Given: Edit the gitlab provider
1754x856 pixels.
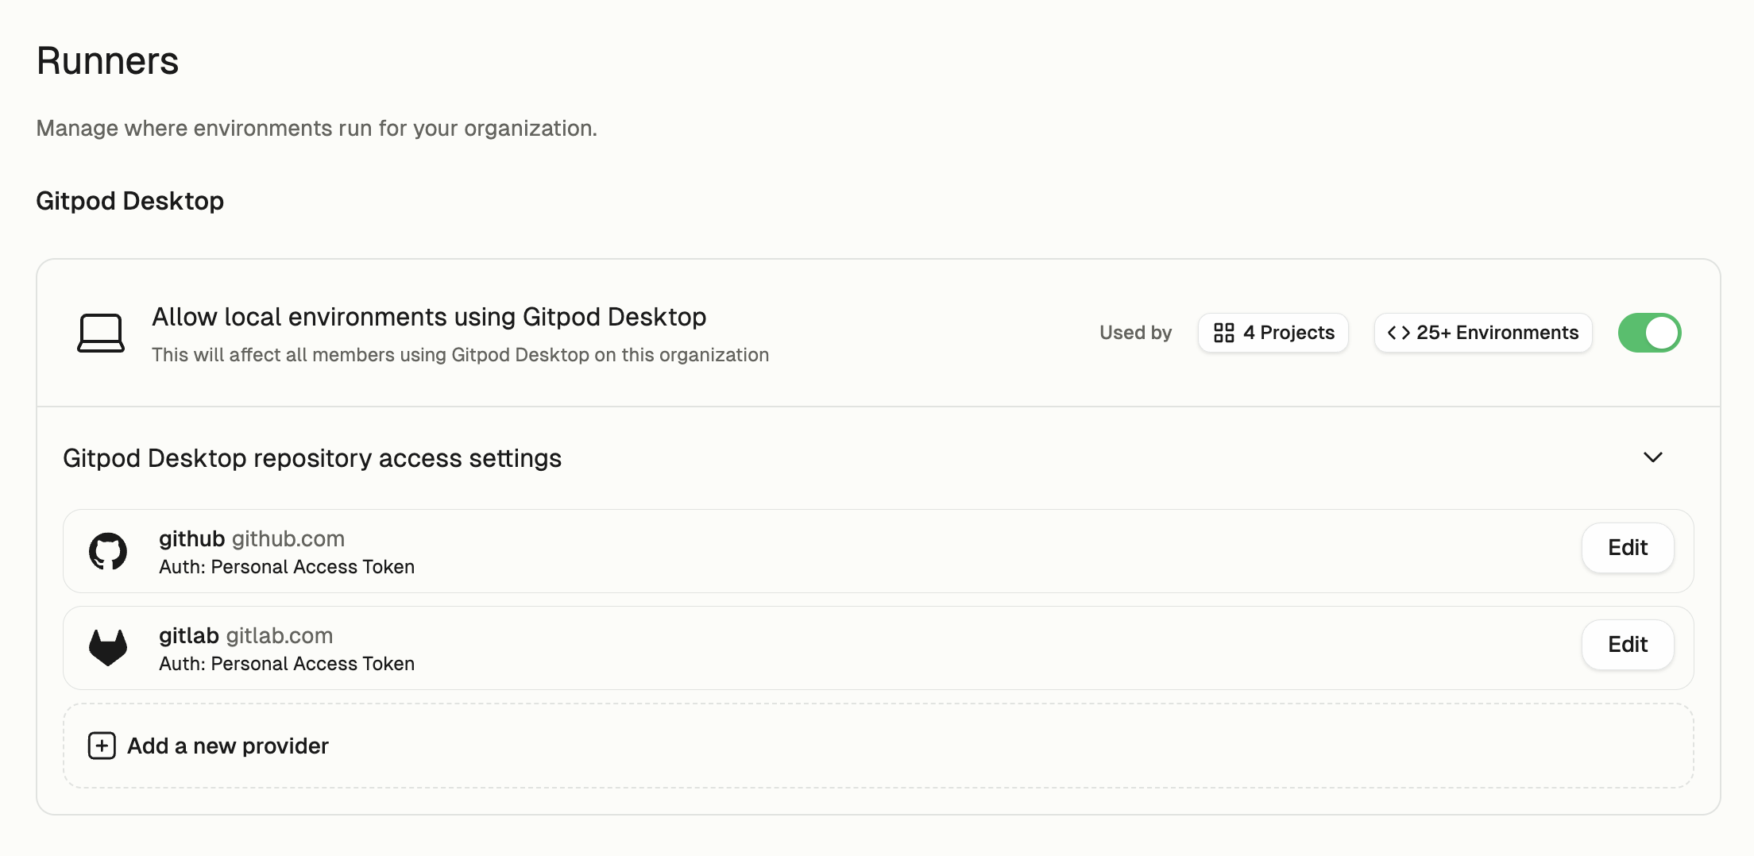Looking at the screenshot, I should 1628,645.
